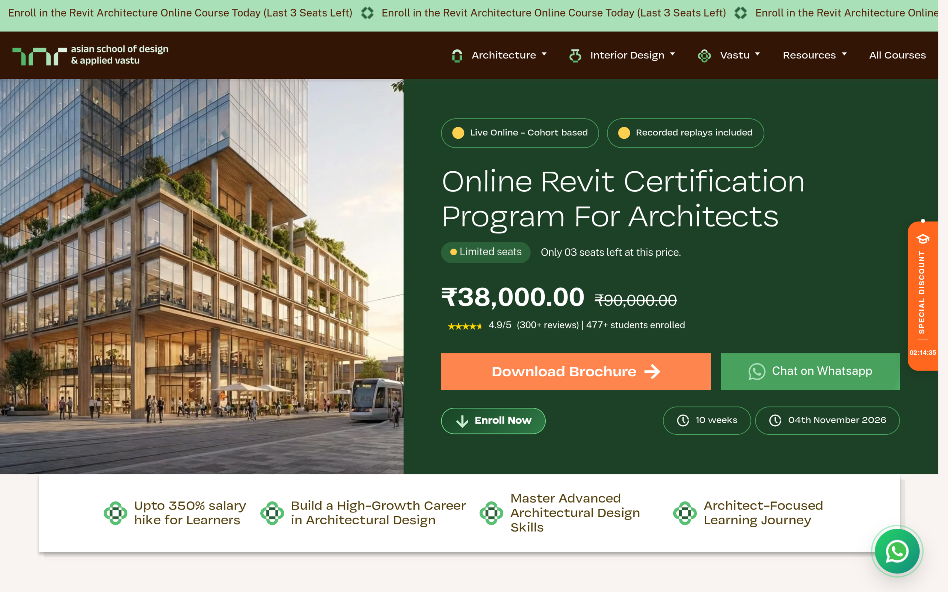Click the first Enroll in Revit Course banner text
This screenshot has width=948, height=592.
pos(180,13)
